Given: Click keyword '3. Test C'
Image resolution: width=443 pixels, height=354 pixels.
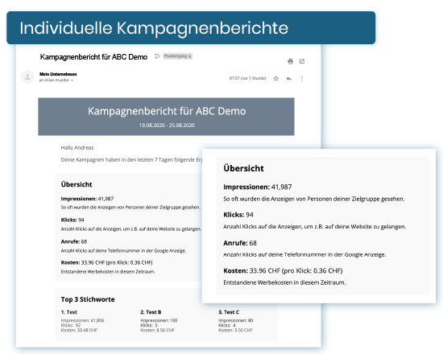Looking at the screenshot, I should (x=229, y=312).
